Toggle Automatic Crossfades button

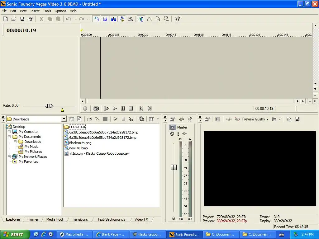pyautogui.click(x=105, y=19)
